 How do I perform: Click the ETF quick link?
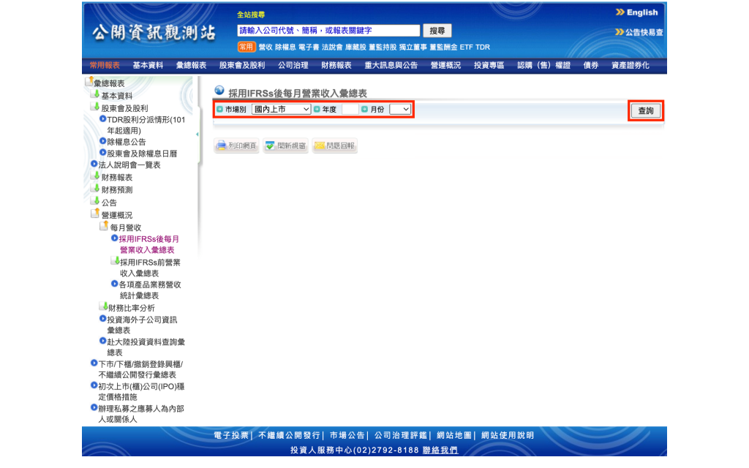coord(466,48)
